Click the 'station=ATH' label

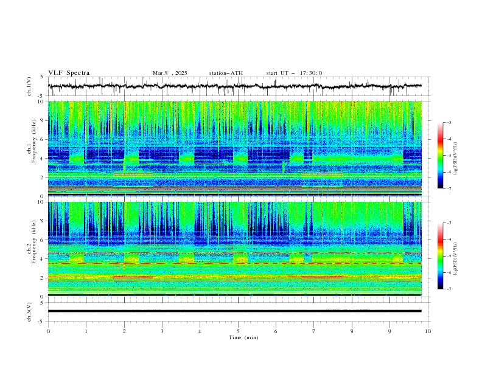point(226,73)
